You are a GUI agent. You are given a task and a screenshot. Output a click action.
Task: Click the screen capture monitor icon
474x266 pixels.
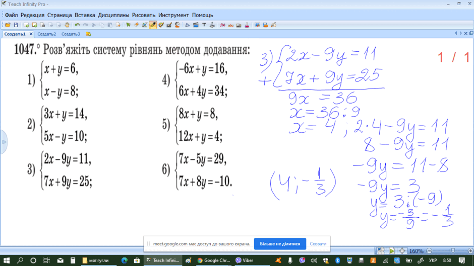(257, 25)
